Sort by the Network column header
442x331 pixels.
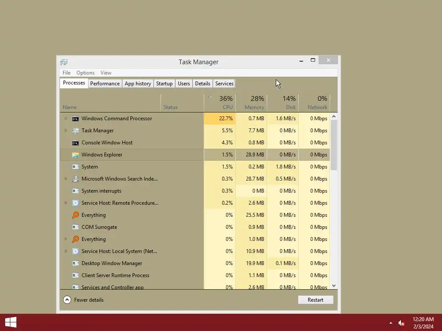314,103
